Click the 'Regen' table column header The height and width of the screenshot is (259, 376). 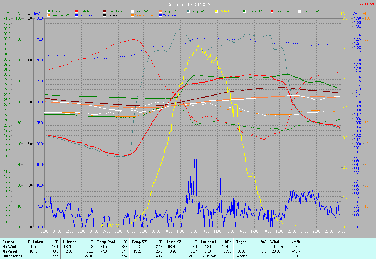point(241,242)
